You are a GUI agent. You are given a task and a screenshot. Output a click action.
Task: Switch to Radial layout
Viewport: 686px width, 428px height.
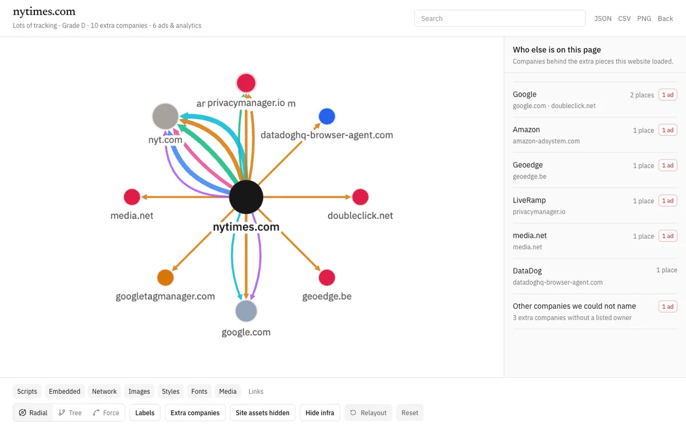[33, 413]
